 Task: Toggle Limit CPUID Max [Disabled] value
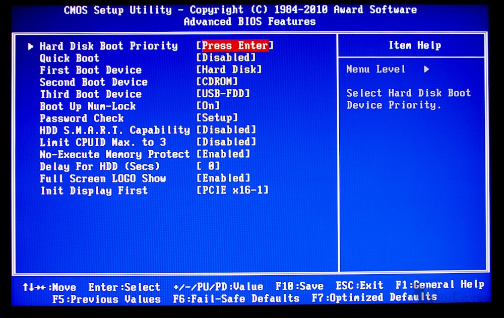pos(226,142)
